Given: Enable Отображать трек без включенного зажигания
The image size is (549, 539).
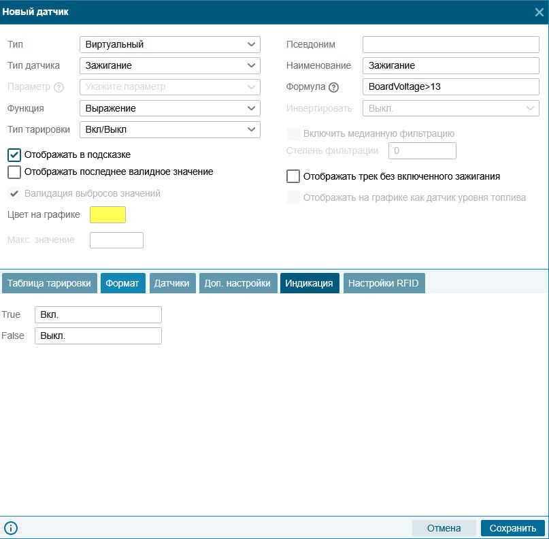Looking at the screenshot, I should (293, 176).
